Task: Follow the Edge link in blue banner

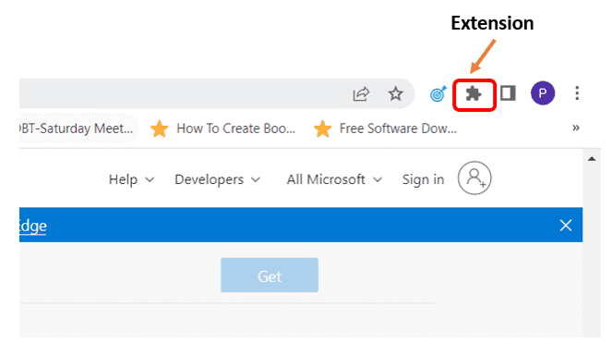Action: [x=33, y=226]
